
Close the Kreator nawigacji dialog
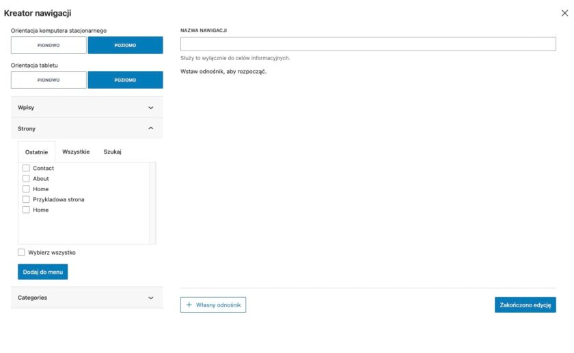tap(564, 13)
